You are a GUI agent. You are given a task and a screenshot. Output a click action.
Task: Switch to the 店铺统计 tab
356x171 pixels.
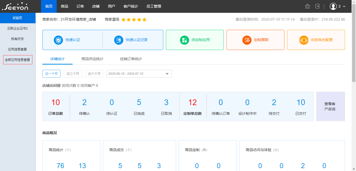(57, 59)
